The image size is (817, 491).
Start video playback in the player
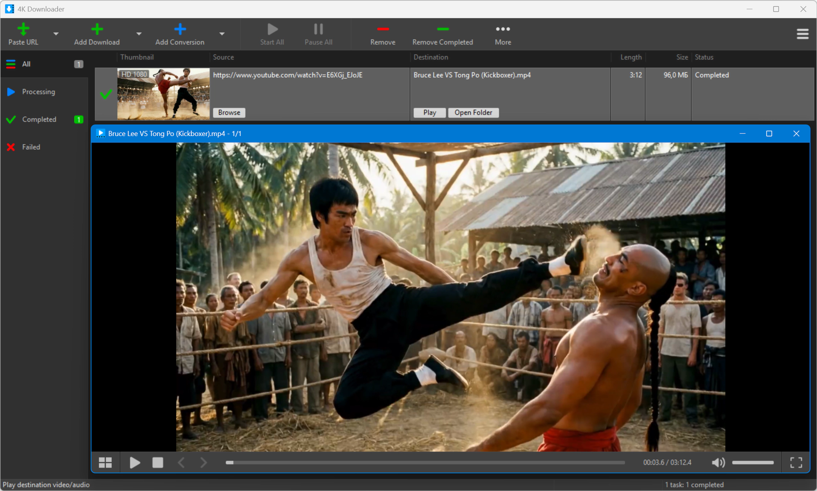pos(135,462)
